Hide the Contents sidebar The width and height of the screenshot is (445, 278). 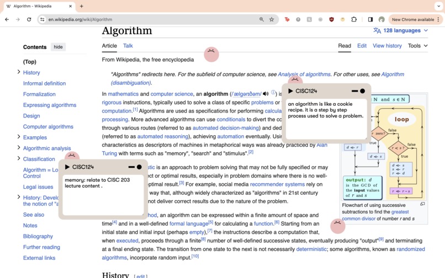click(x=58, y=47)
